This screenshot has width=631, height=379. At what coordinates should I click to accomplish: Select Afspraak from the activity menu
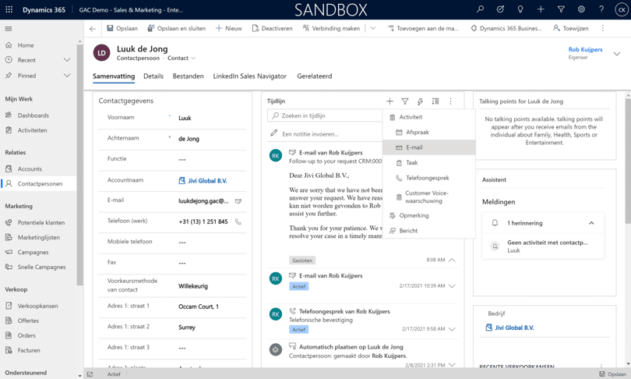(429, 132)
